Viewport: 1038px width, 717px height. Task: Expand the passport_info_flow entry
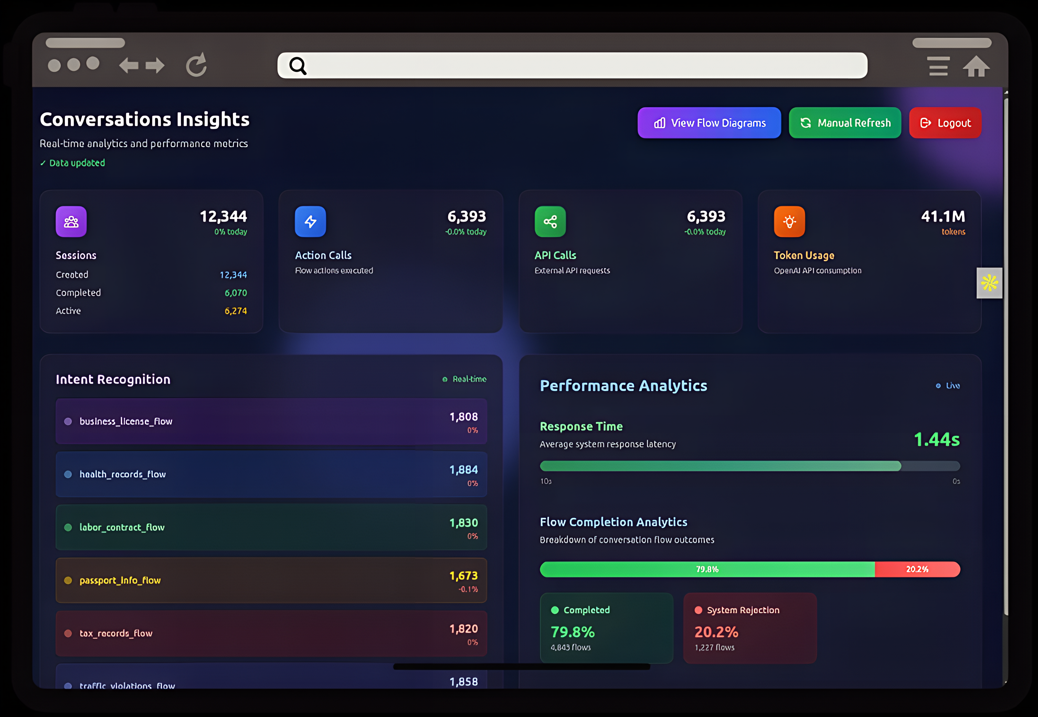point(271,580)
